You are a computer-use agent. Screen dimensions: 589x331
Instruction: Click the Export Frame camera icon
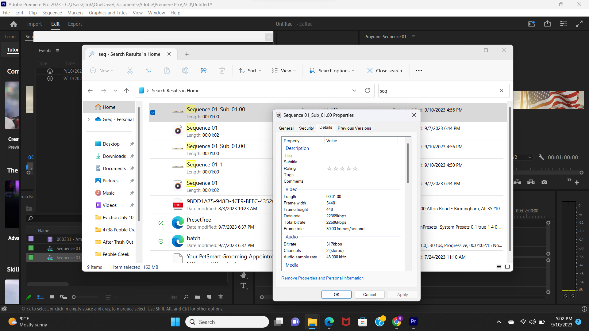[x=544, y=182]
